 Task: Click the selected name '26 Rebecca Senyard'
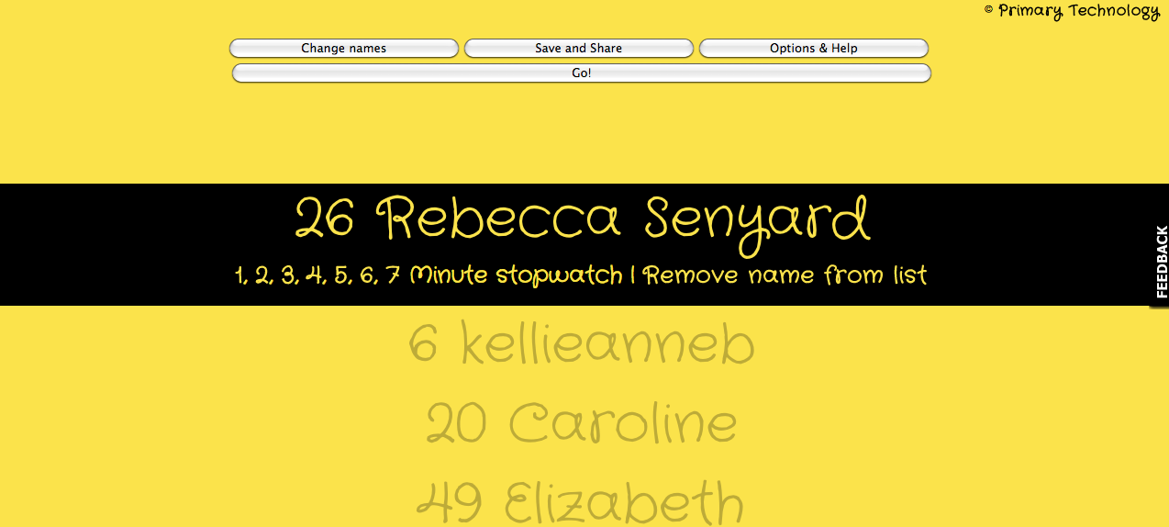pyautogui.click(x=582, y=220)
